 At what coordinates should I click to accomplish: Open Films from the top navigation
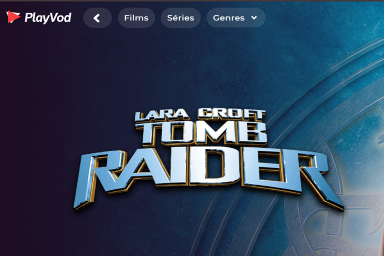tap(136, 17)
